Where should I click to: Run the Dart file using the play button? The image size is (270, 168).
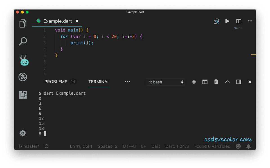(x=227, y=21)
